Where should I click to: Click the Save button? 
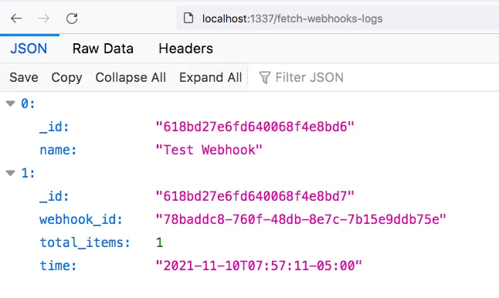[24, 78]
